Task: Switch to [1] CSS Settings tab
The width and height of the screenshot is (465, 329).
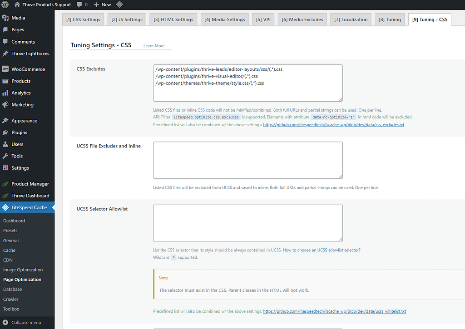Action: click(x=84, y=20)
